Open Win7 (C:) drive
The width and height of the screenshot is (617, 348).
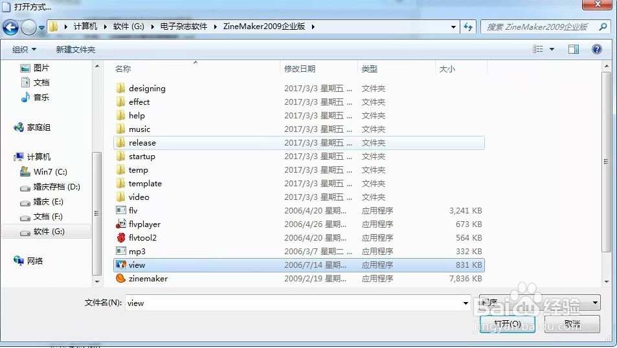[x=43, y=172]
